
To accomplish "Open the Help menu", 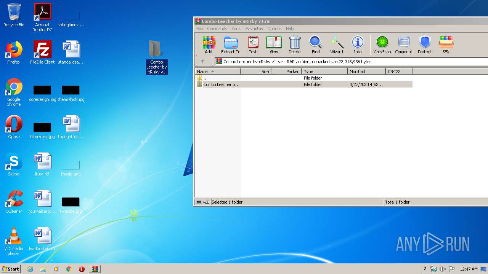I will point(290,29).
